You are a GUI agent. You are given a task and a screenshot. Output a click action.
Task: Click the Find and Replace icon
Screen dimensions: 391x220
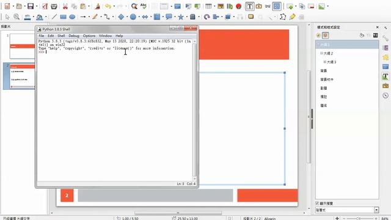(134, 6)
